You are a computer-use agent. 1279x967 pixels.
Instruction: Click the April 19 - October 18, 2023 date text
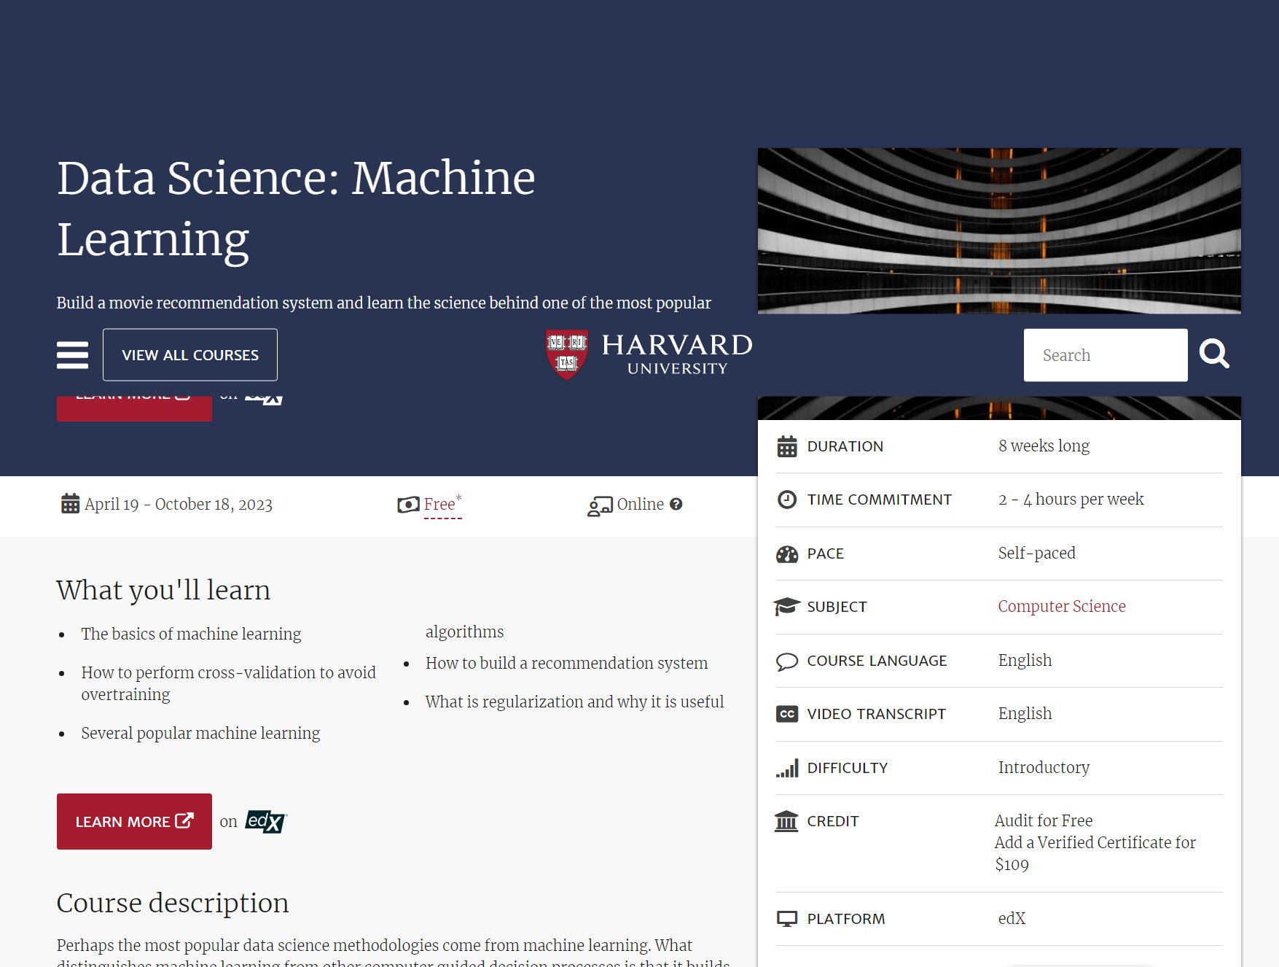click(x=179, y=505)
